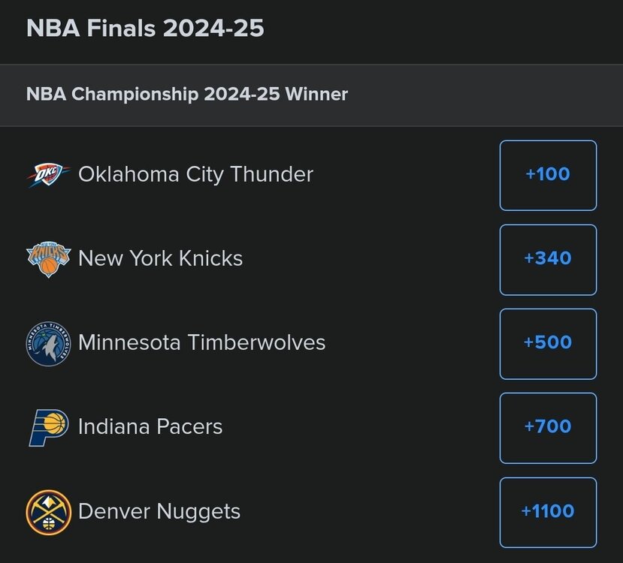The image size is (623, 563).
Task: Open the New York Knicks team name
Action: (x=160, y=258)
